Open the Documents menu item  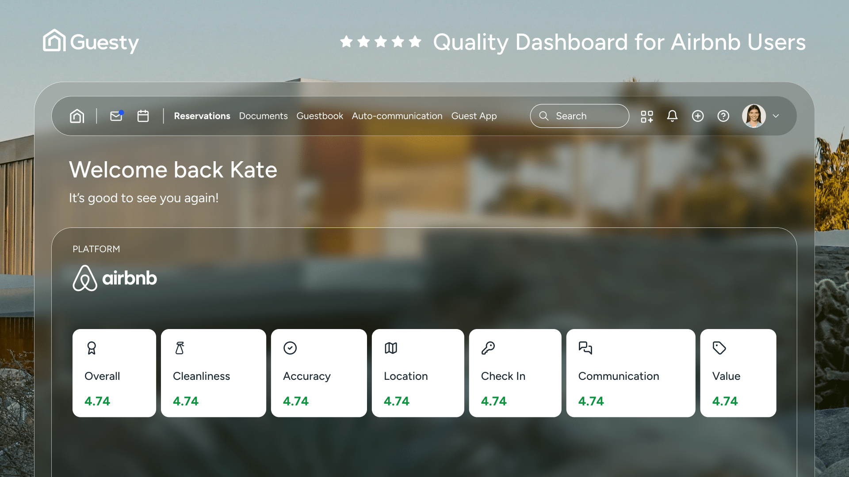263,116
